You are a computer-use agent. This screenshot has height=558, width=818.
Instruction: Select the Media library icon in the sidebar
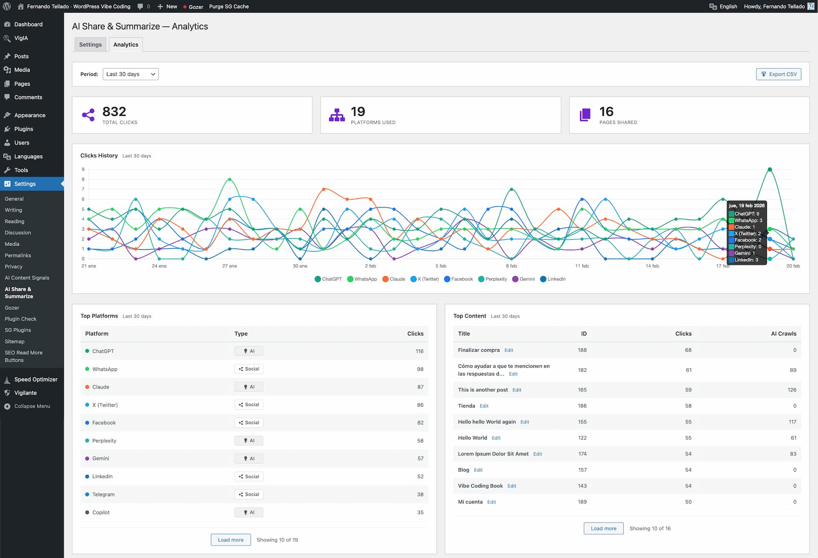[x=8, y=69]
